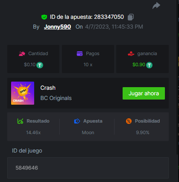Image resolution: width=179 pixels, height=182 pixels.
Task: Copy the bet ID with copy icon
Action: click(131, 17)
